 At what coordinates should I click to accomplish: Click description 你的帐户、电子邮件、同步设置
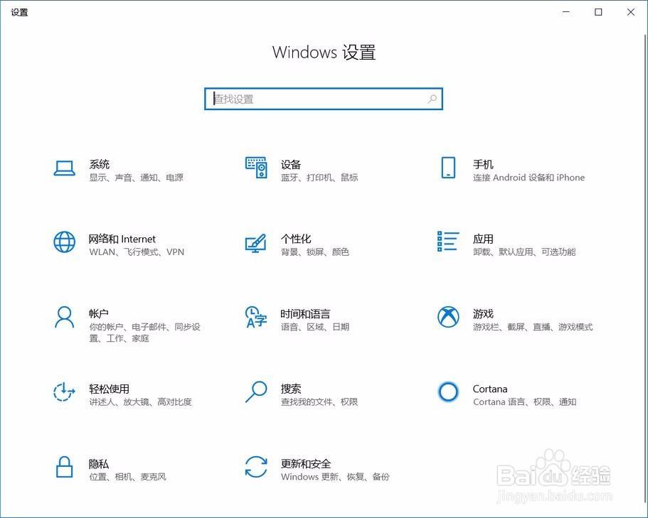click(x=144, y=333)
